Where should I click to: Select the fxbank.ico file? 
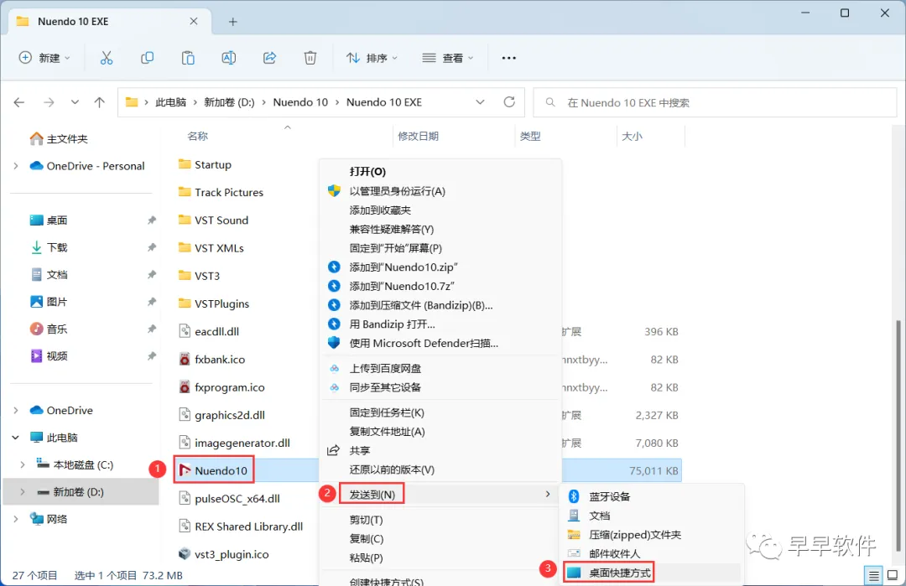[x=212, y=359]
